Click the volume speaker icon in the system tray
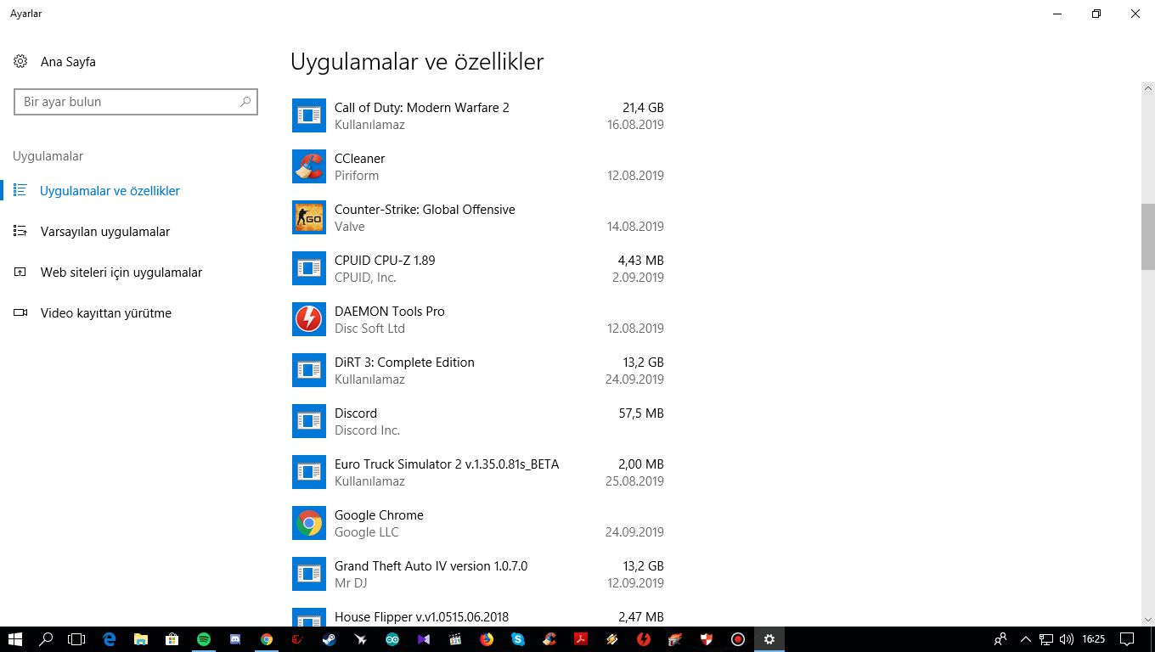The height and width of the screenshot is (652, 1155). point(1067,639)
